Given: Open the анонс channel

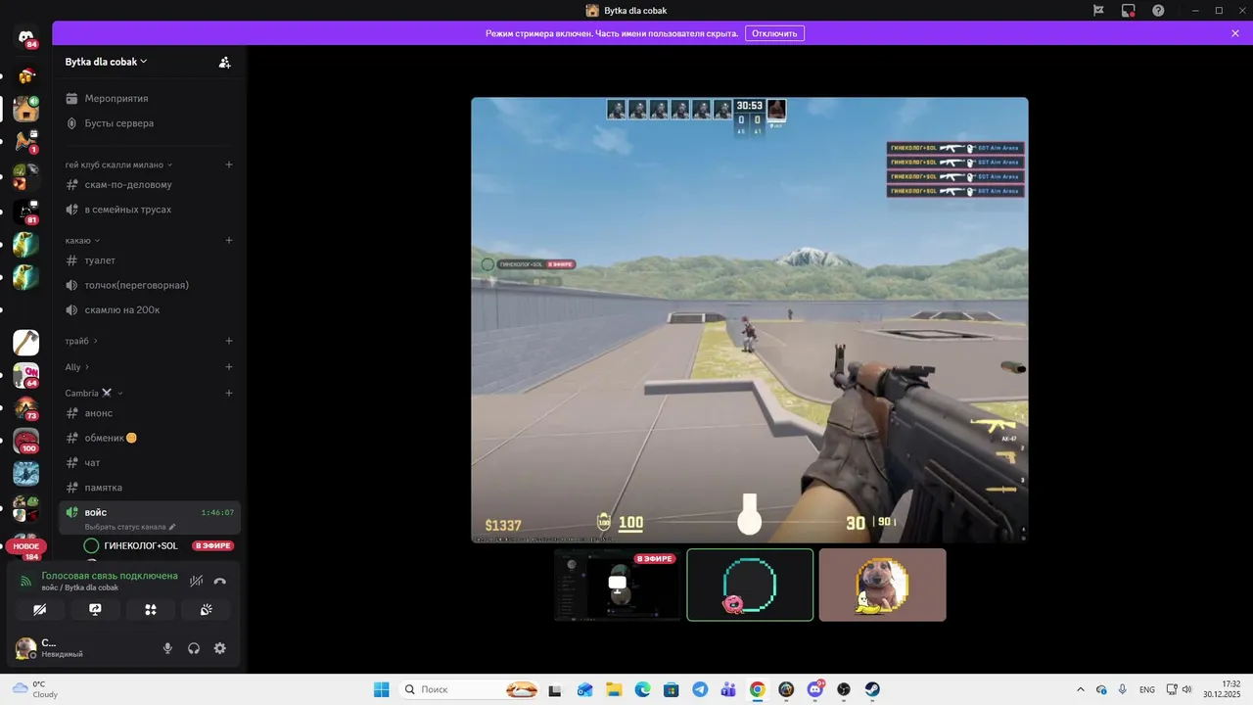Looking at the screenshot, I should pyautogui.click(x=149, y=413).
